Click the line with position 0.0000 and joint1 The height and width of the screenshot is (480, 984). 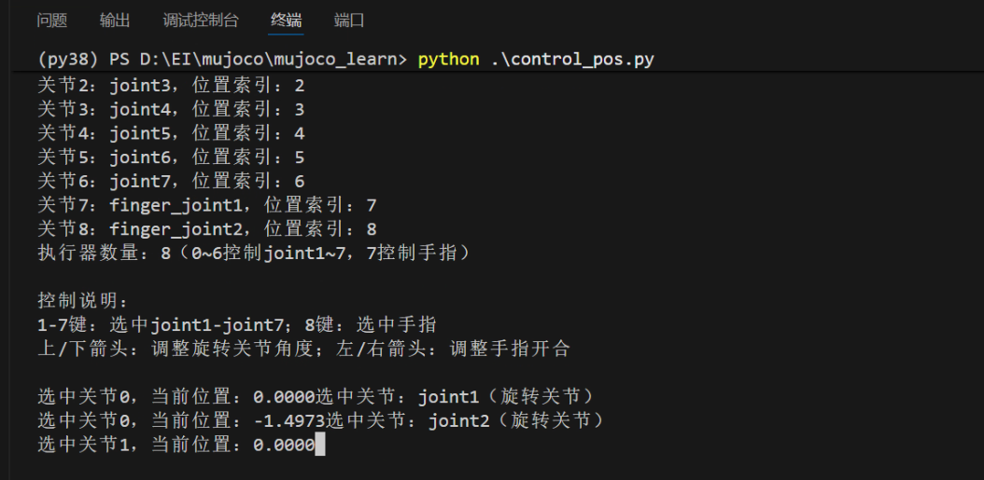click(316, 397)
